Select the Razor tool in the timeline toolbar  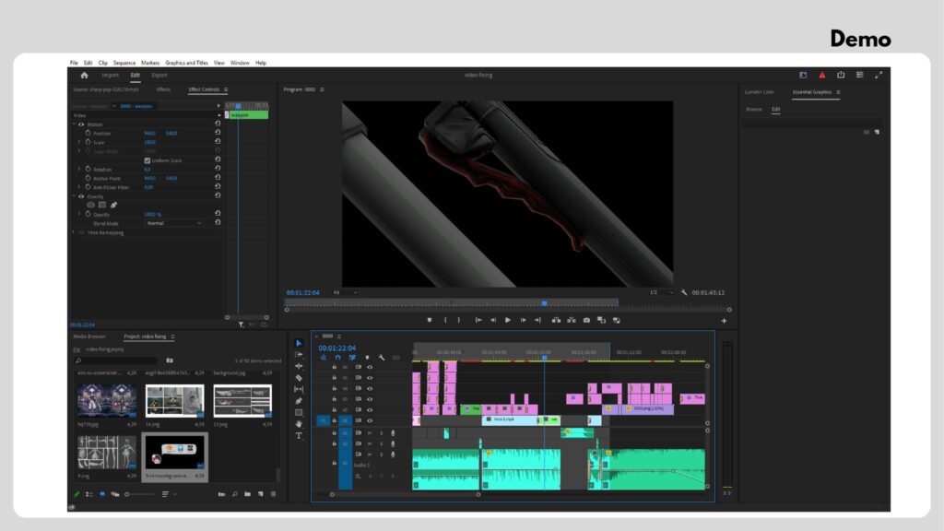[x=299, y=378]
